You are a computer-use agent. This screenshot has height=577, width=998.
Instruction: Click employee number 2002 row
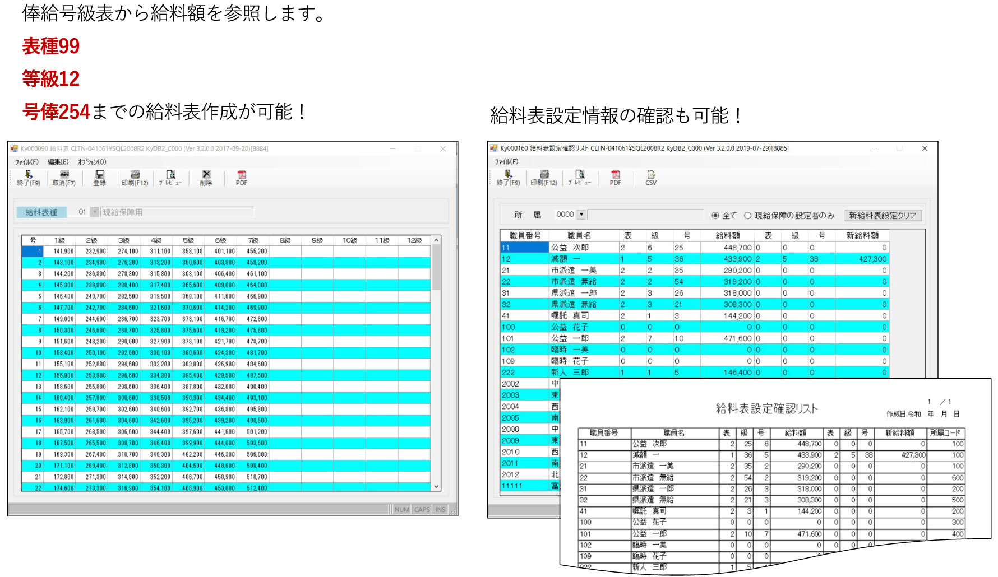point(525,384)
